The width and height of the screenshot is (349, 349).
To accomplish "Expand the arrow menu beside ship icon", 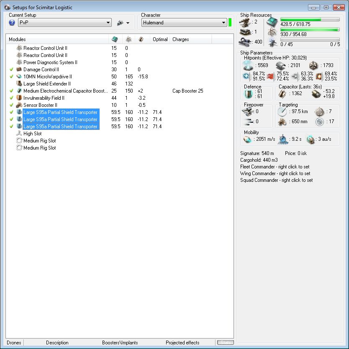I will [128, 23].
